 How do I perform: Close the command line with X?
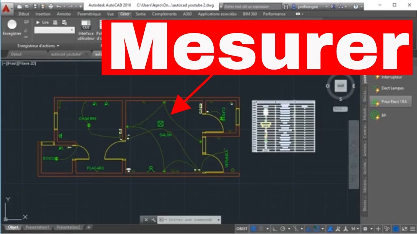(146, 220)
